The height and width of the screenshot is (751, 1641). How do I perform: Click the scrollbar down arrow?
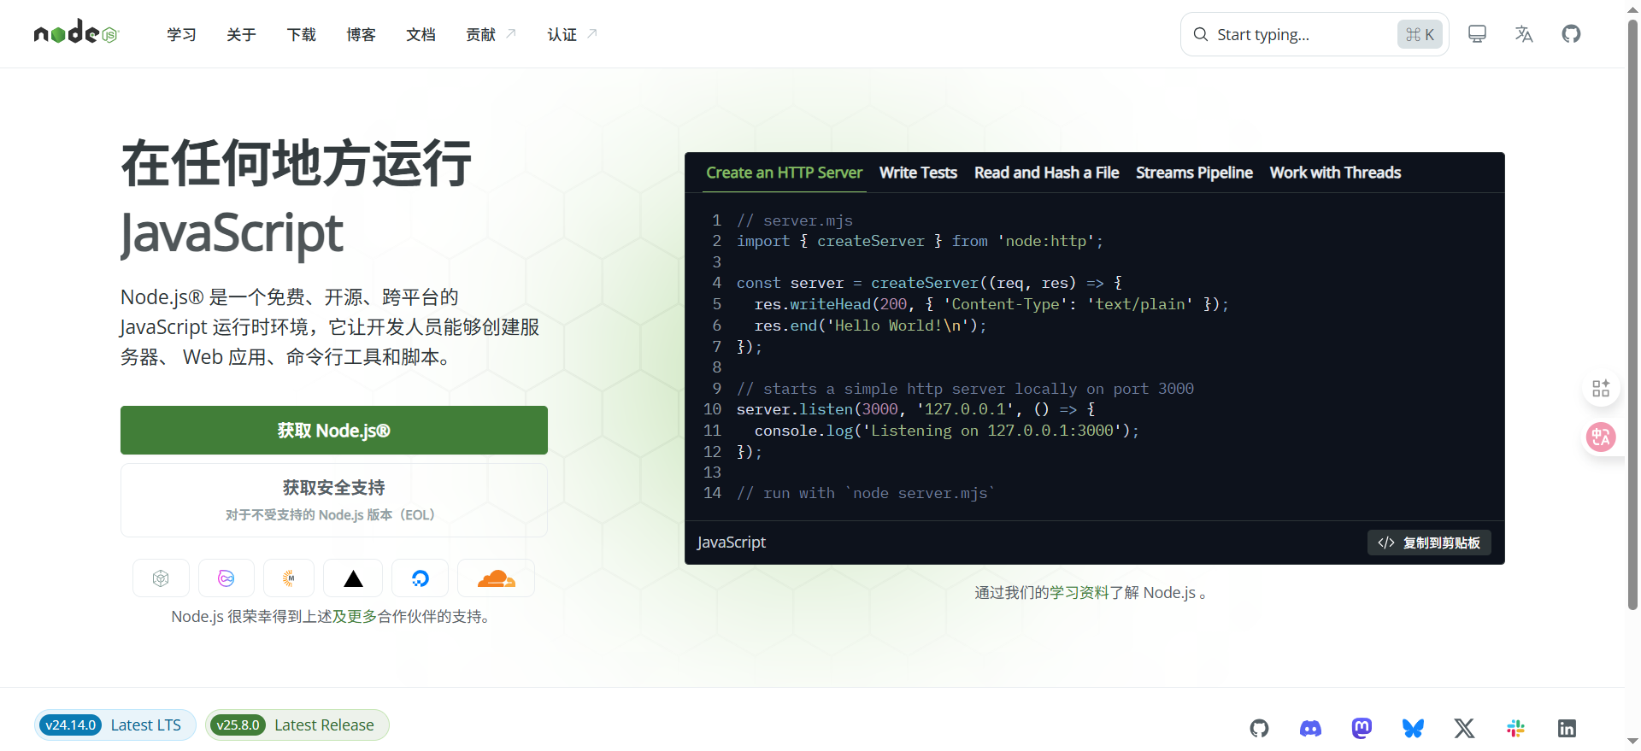(1632, 742)
